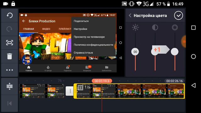
Task: Open the three-dot more options menu
Action: (x=10, y=70)
